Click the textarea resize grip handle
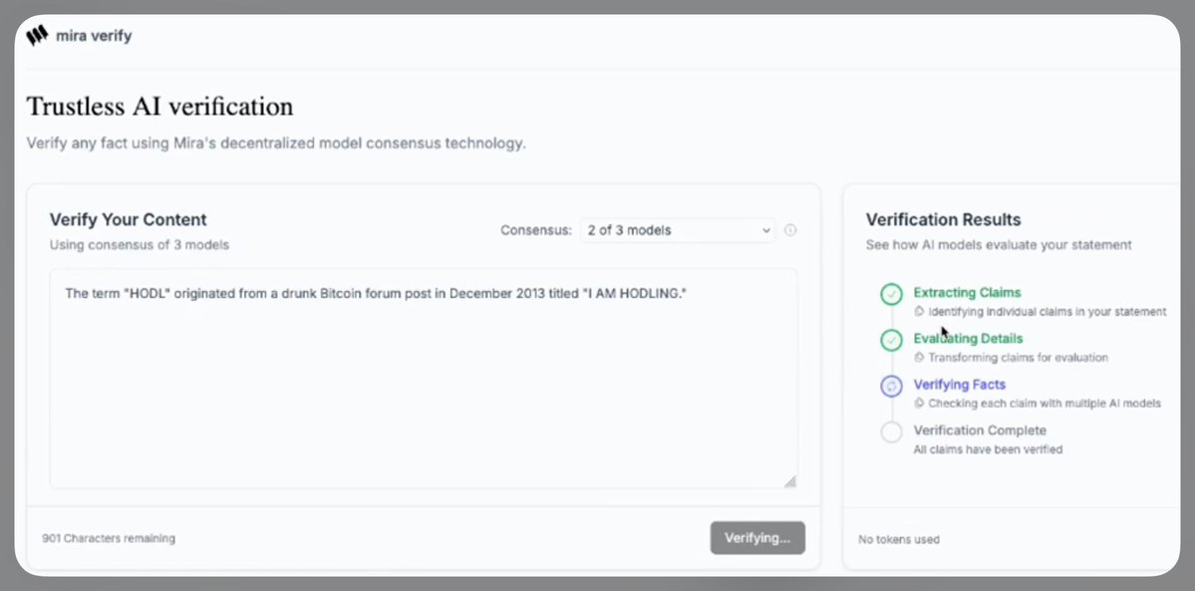The height and width of the screenshot is (591, 1195). [x=790, y=481]
